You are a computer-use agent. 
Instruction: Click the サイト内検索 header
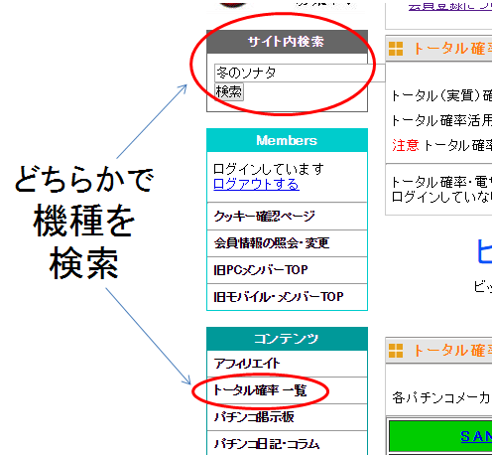[287, 42]
